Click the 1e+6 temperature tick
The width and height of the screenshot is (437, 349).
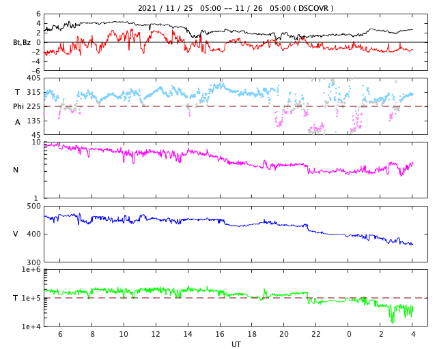(x=31, y=269)
